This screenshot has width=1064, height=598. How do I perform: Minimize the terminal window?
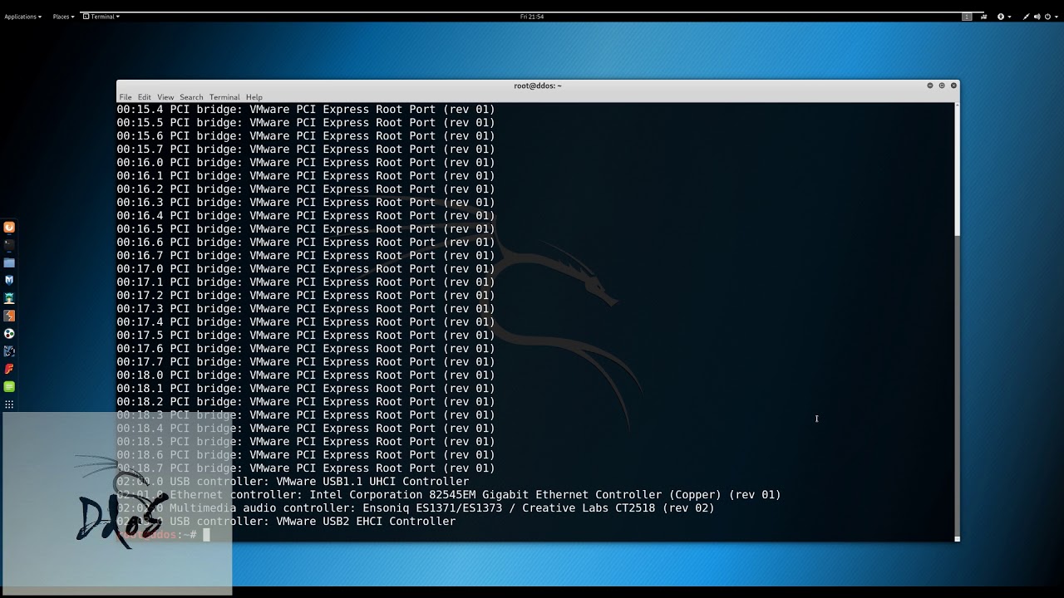(930, 86)
